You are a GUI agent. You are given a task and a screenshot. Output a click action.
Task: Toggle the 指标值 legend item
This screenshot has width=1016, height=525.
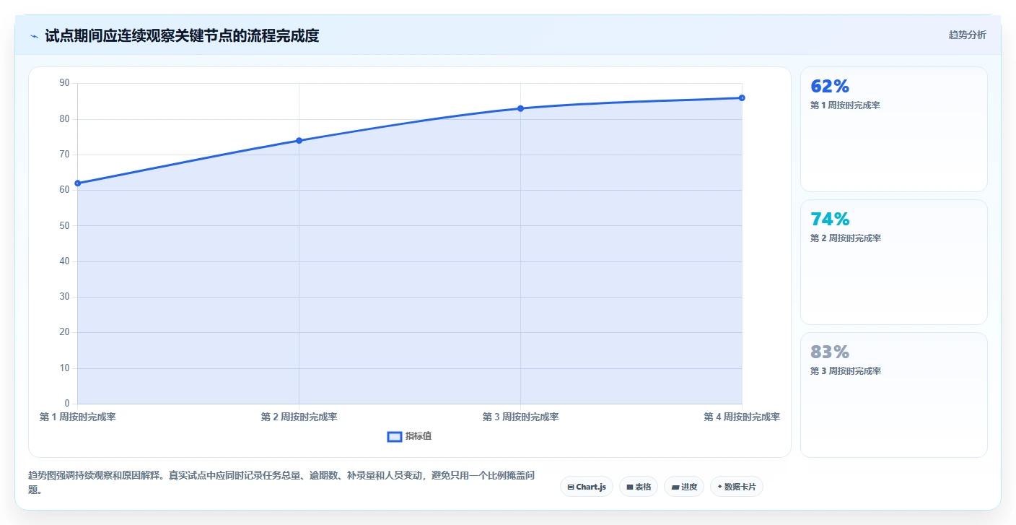pyautogui.click(x=409, y=436)
